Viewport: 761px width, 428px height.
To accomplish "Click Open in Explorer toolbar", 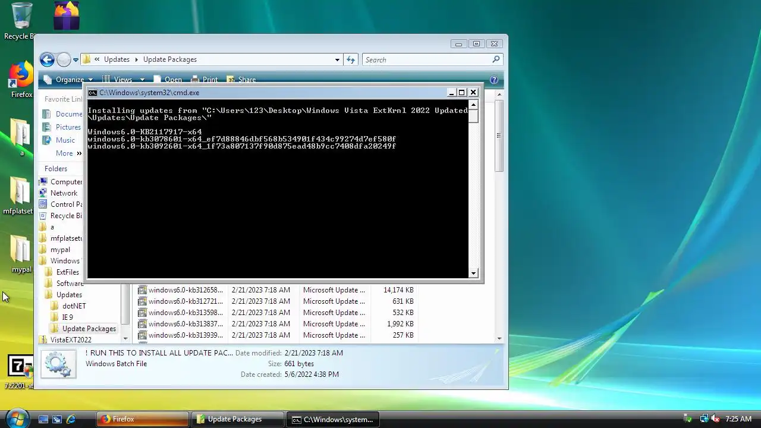I will pyautogui.click(x=168, y=80).
